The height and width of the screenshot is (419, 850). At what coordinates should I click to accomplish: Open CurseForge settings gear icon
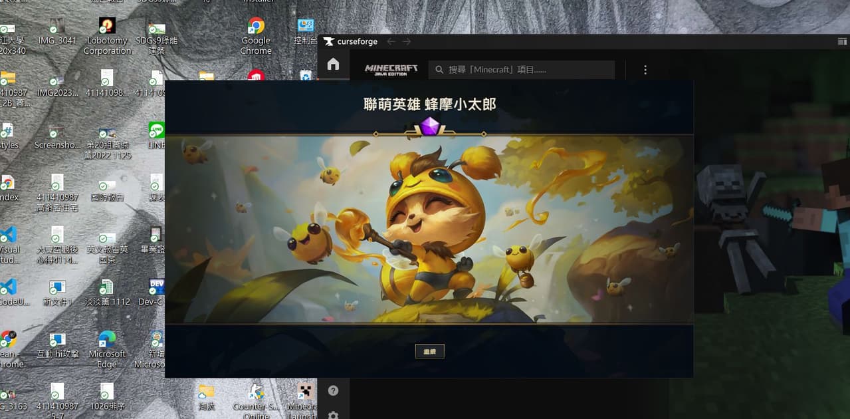coord(333,415)
